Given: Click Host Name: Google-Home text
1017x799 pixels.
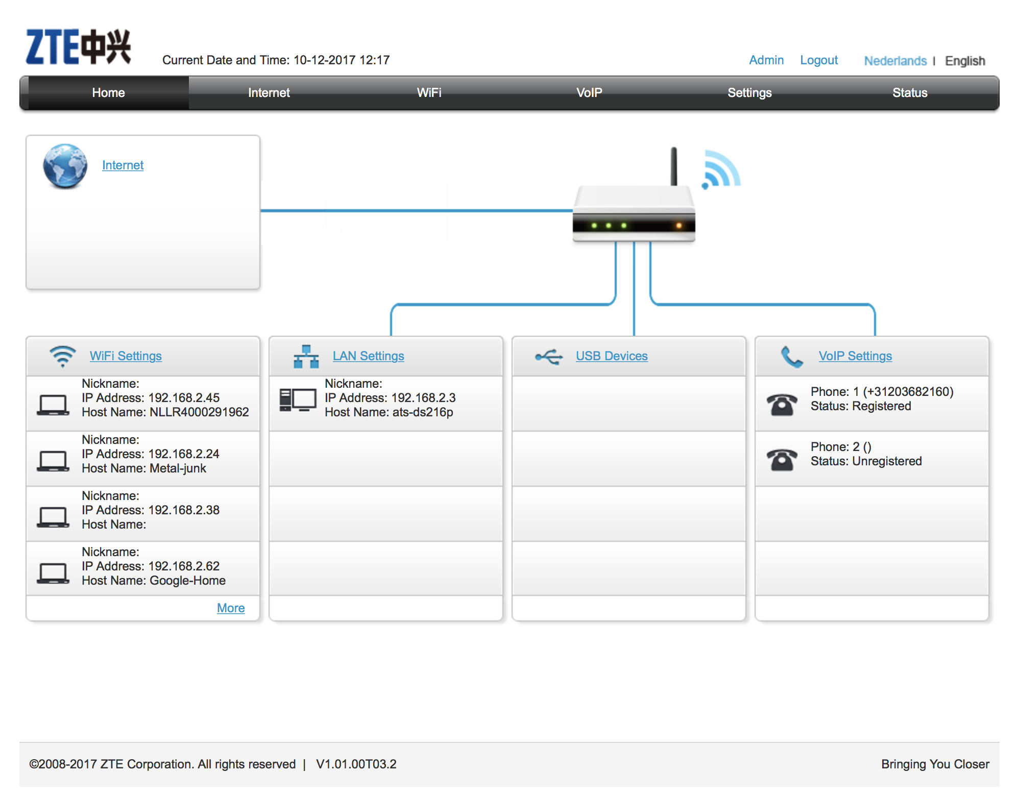Looking at the screenshot, I should [154, 581].
